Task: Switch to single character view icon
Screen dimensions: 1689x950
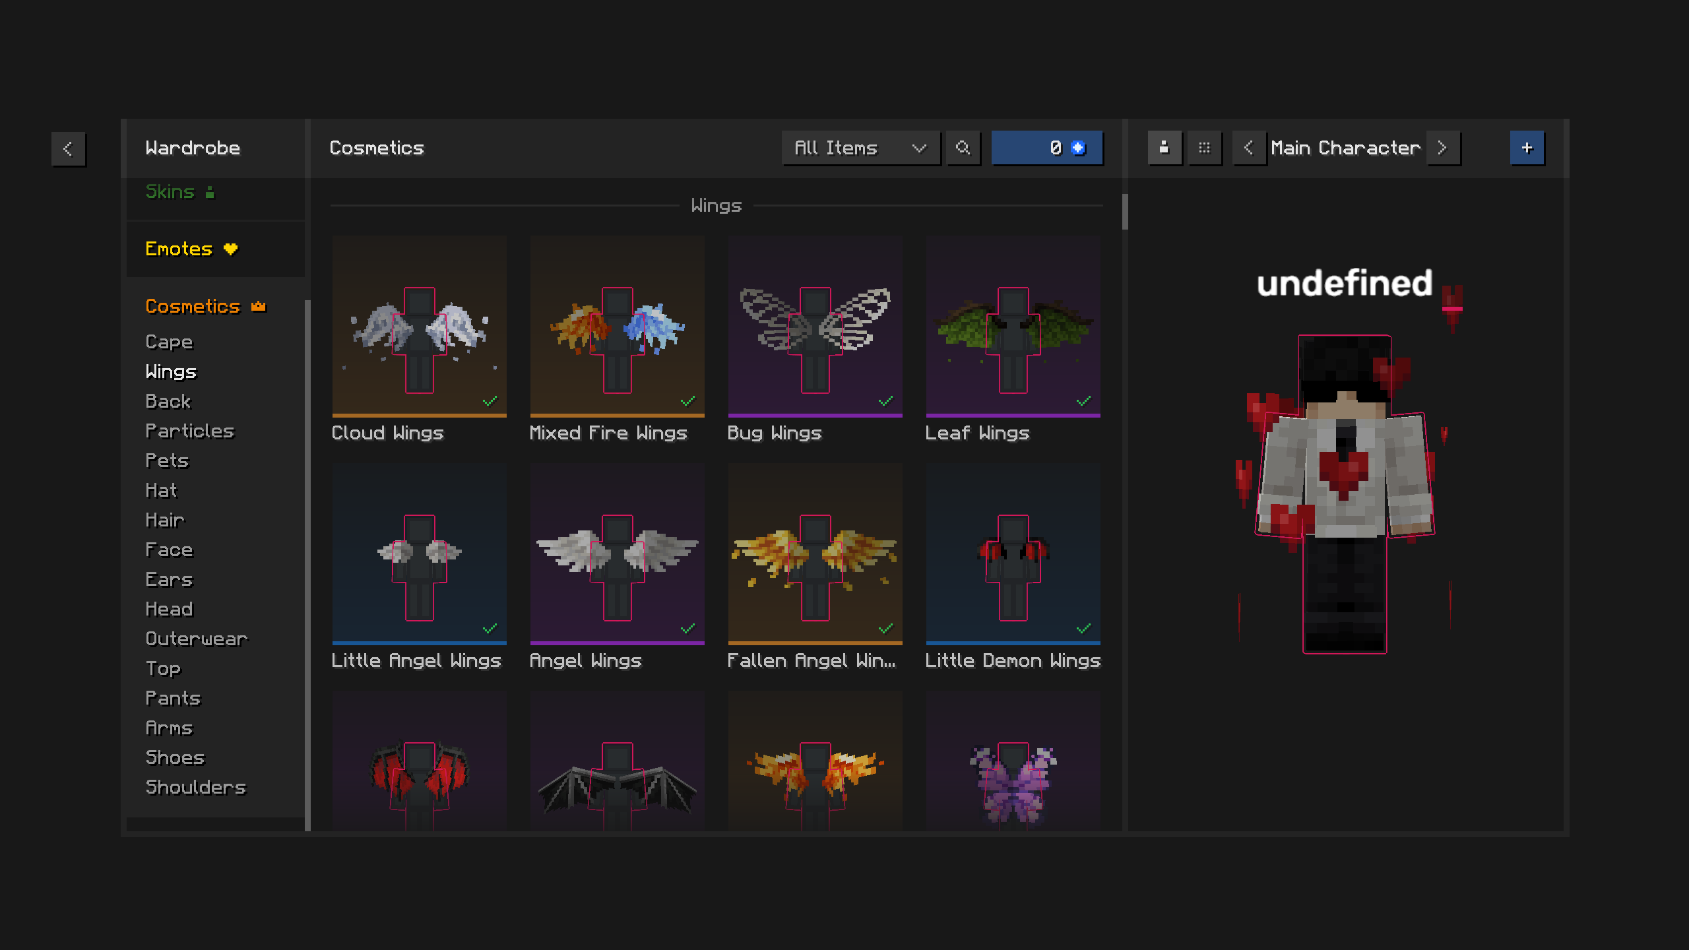Action: (1164, 148)
